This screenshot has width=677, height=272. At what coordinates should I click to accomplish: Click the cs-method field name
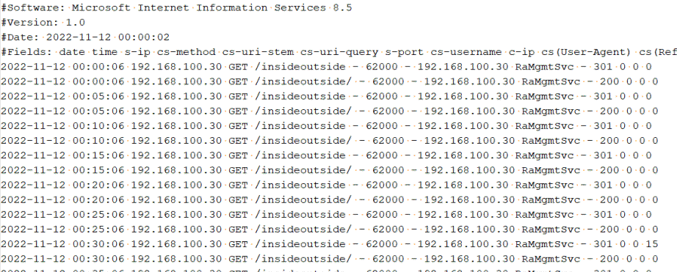click(x=186, y=52)
